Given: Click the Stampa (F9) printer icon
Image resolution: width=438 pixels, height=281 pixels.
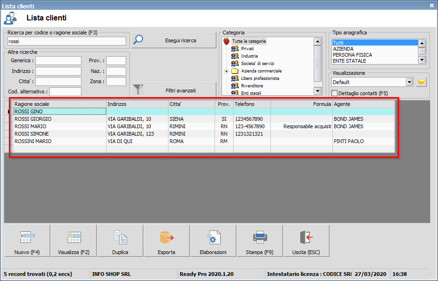Looking at the screenshot, I should (x=260, y=237).
